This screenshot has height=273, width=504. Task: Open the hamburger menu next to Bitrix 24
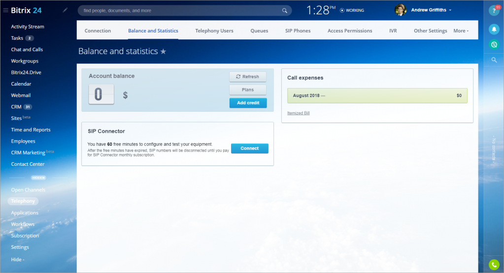pyautogui.click(x=5, y=10)
